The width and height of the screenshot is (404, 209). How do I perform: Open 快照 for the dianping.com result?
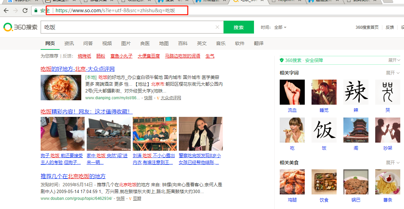(148, 98)
